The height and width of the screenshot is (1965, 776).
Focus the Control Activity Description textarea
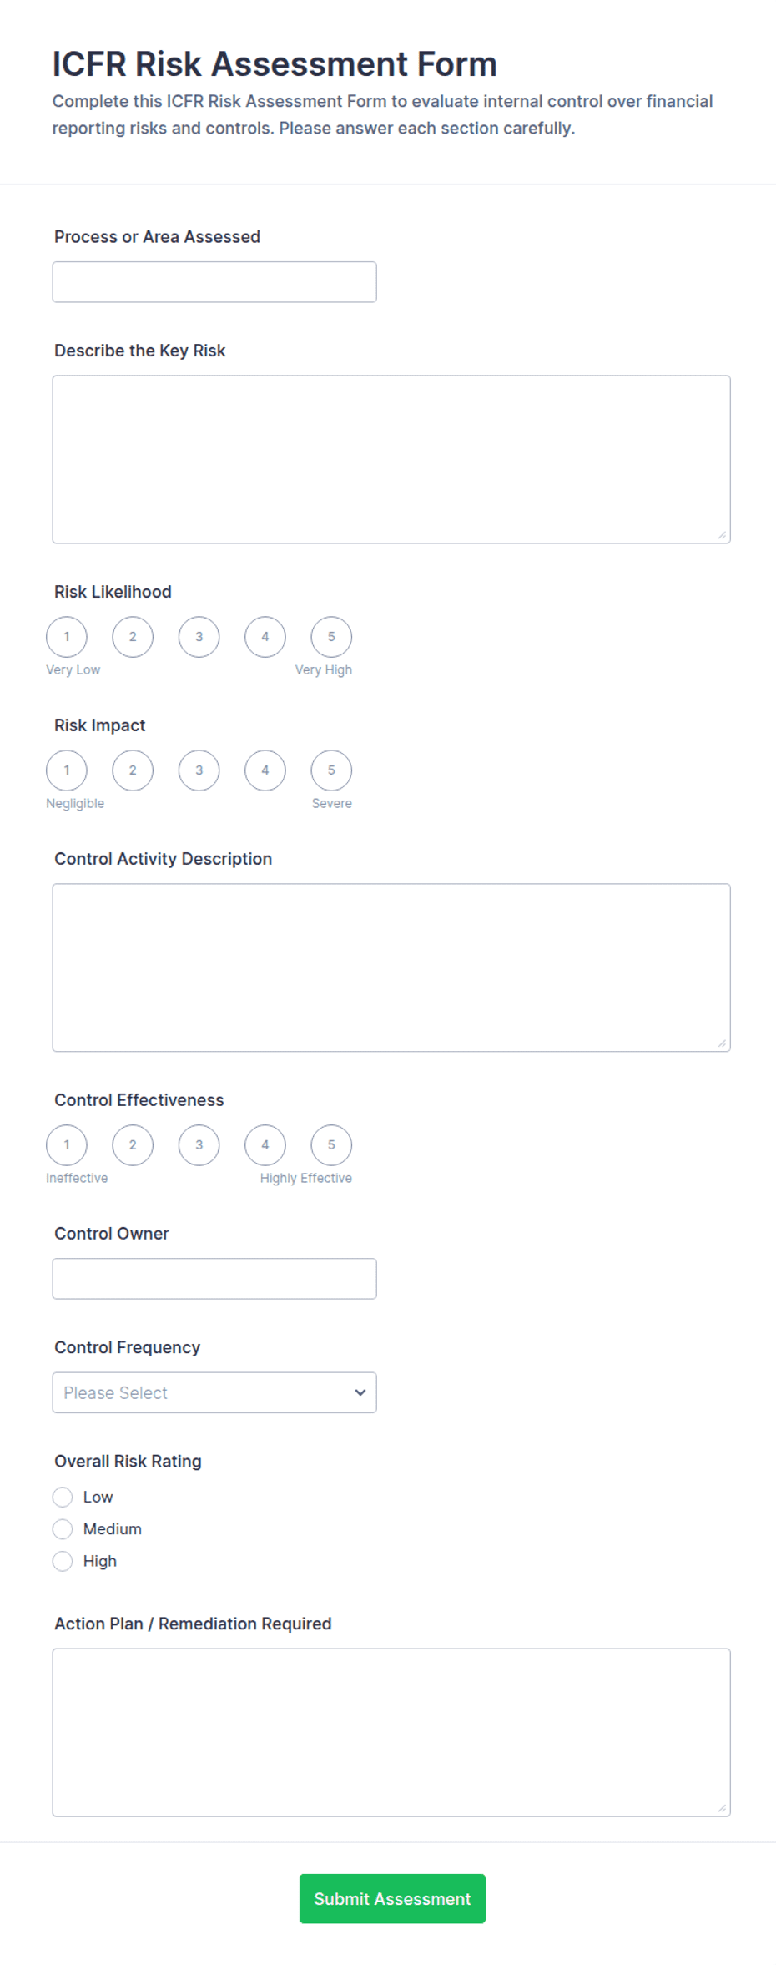click(x=391, y=967)
